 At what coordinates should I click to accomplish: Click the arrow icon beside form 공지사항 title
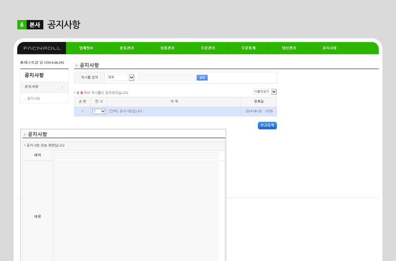(x=25, y=134)
